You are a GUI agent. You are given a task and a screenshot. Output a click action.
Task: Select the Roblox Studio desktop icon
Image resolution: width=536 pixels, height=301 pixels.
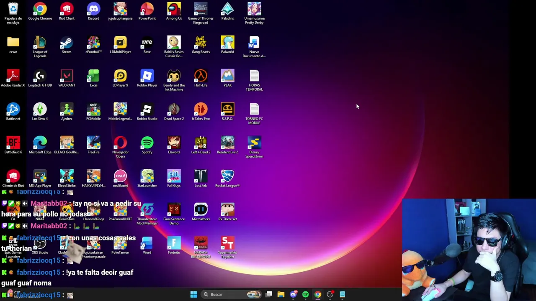tap(147, 112)
